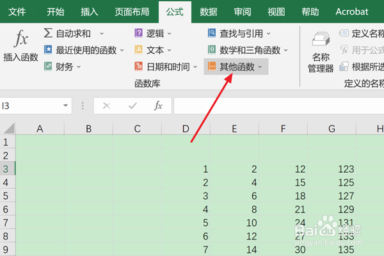This screenshot has height=256, width=384.
Task: Select column A header
Action: point(40,129)
